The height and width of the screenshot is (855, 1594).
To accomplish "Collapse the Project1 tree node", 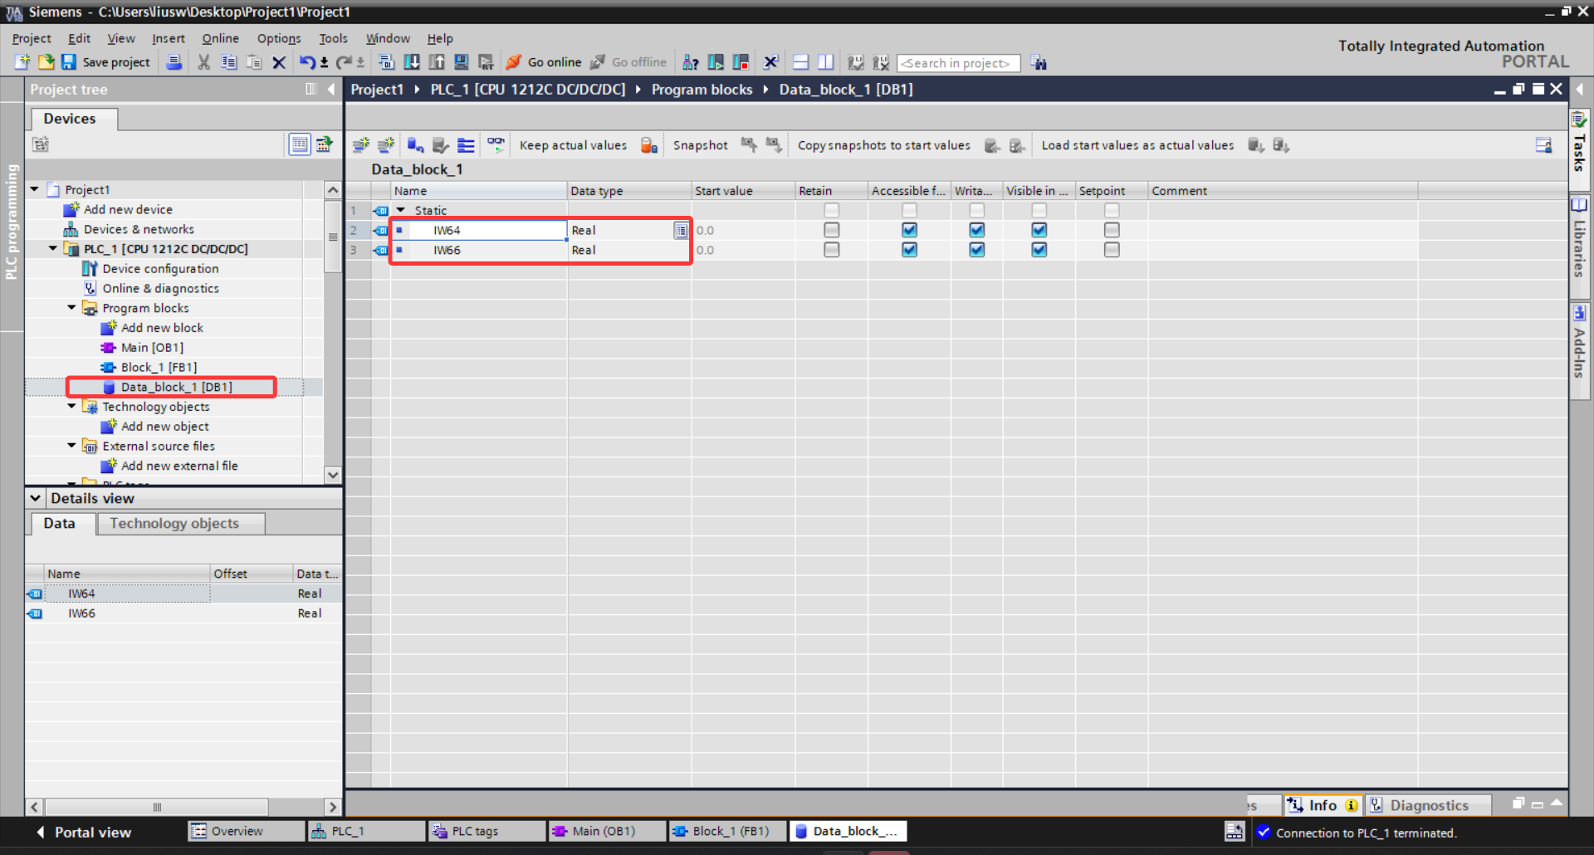I will coord(35,189).
